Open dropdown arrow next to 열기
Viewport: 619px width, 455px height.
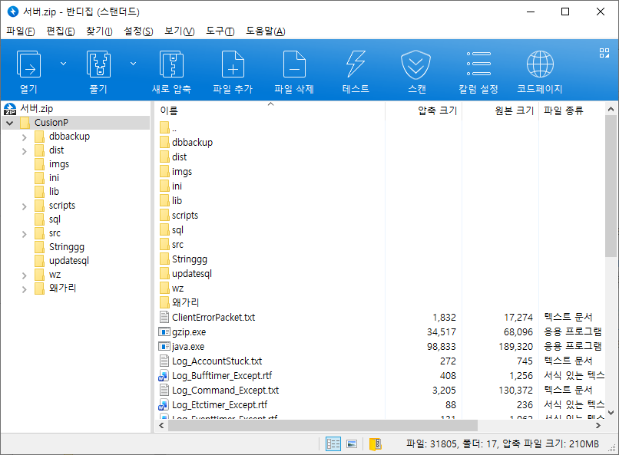63,64
